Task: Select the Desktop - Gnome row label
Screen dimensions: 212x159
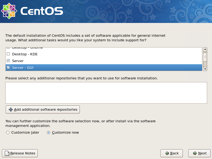Action: coord(27,48)
